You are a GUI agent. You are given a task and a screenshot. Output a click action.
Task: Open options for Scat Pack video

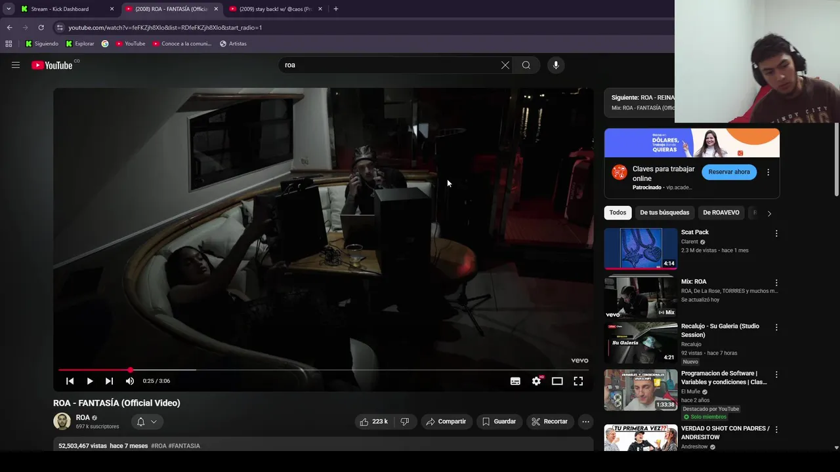(x=776, y=233)
